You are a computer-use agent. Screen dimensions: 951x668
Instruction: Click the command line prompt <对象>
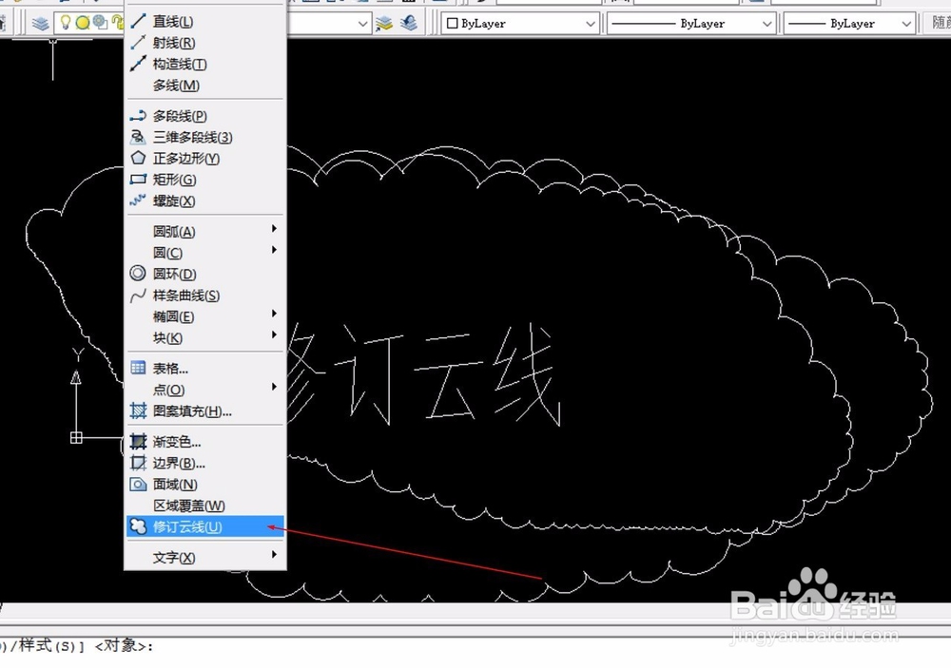[125, 645]
